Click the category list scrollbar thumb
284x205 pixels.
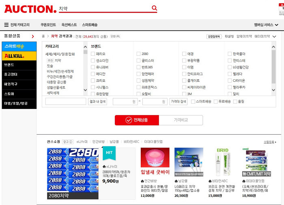85,52
